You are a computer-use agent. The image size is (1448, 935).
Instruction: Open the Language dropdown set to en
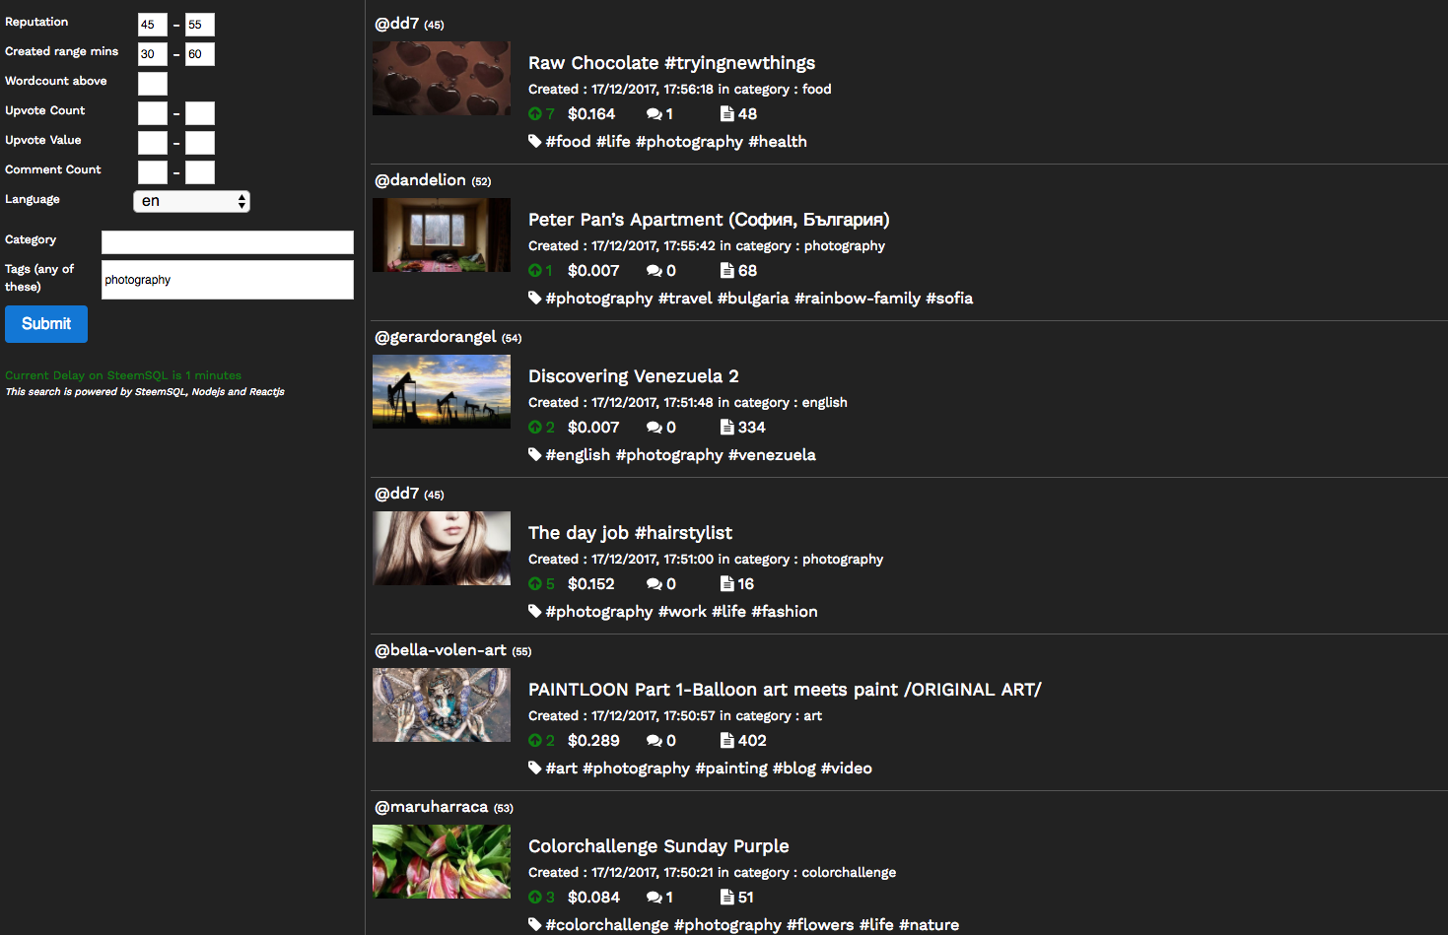coord(191,201)
